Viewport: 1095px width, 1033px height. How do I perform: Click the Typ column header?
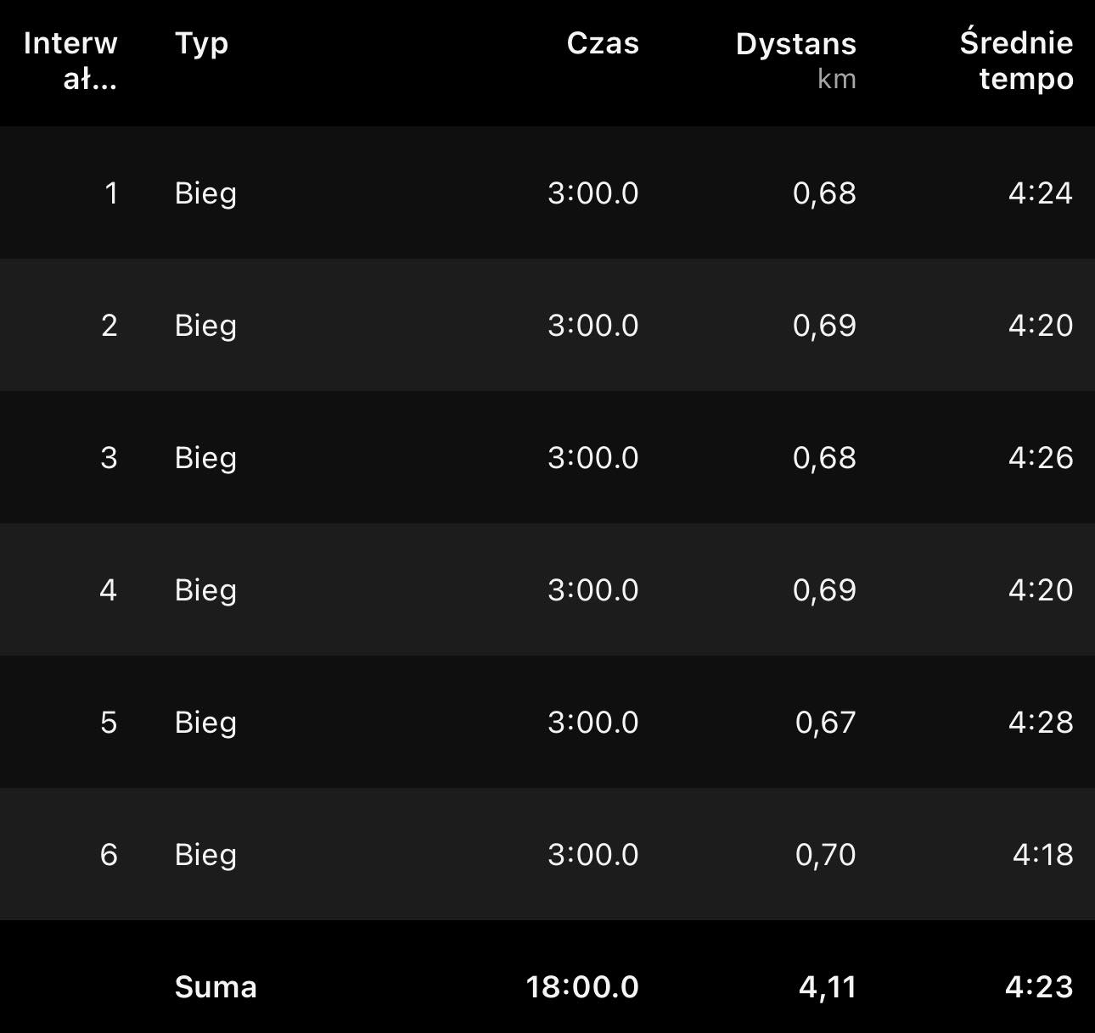[x=201, y=42]
